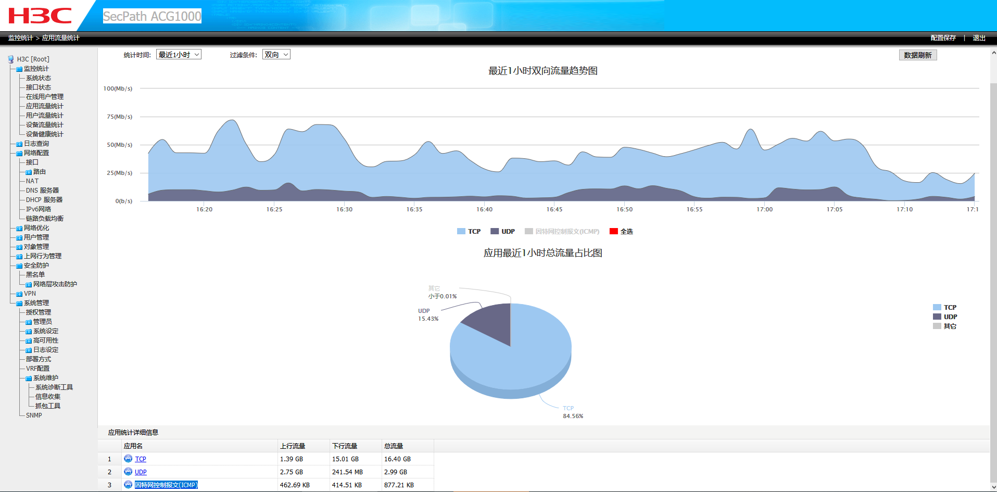Click 配置保存 in the top bar
The height and width of the screenshot is (492, 997).
[943, 38]
